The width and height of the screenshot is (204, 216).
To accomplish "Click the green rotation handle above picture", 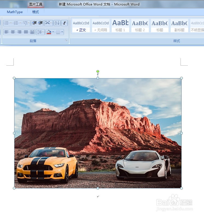I will point(98,71).
